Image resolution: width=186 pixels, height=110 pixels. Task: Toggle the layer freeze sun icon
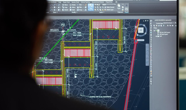[97, 5]
